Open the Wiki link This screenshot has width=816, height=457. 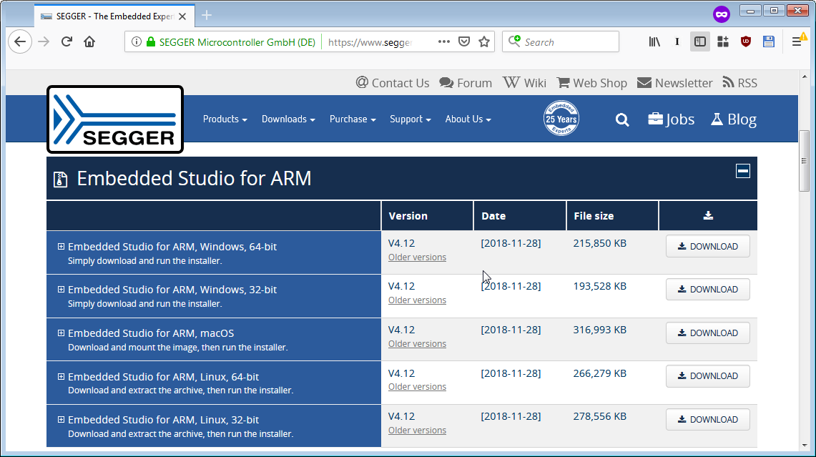(x=525, y=83)
